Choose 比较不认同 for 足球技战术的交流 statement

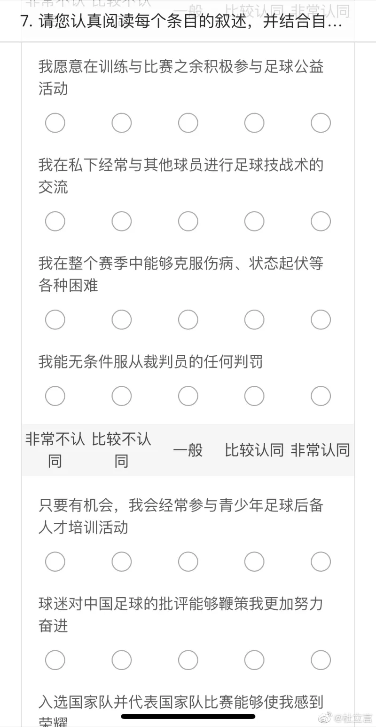(x=122, y=221)
